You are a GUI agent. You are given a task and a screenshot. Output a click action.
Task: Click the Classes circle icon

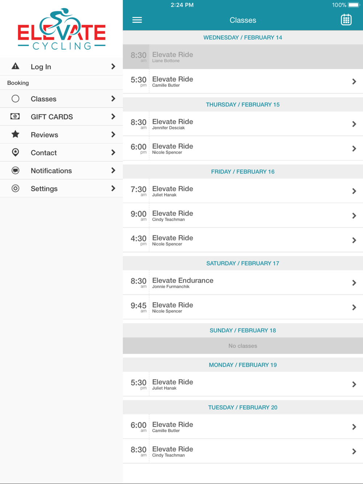15,99
